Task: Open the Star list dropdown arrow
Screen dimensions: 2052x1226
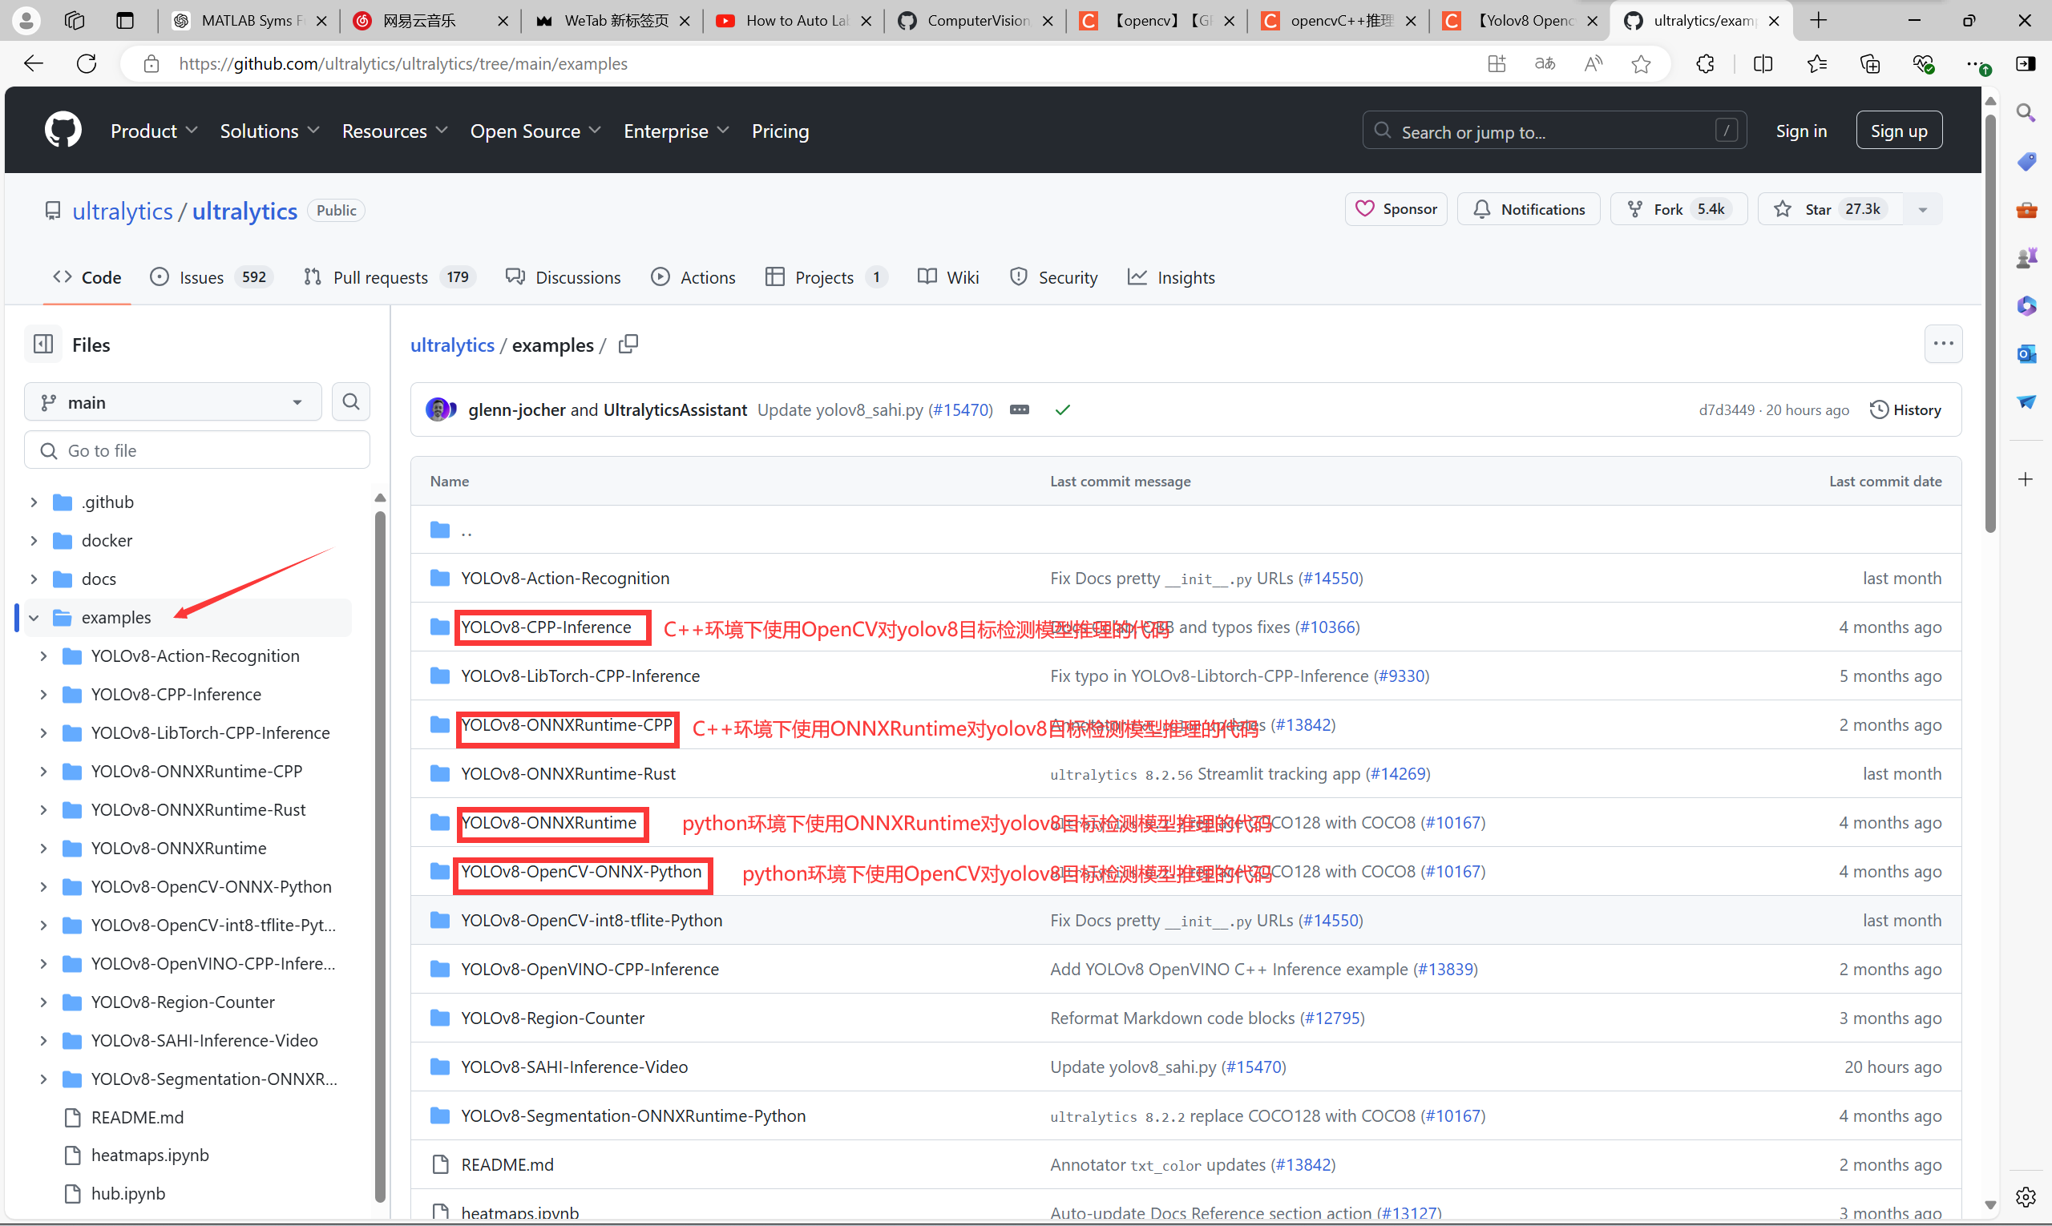Action: tap(1923, 210)
